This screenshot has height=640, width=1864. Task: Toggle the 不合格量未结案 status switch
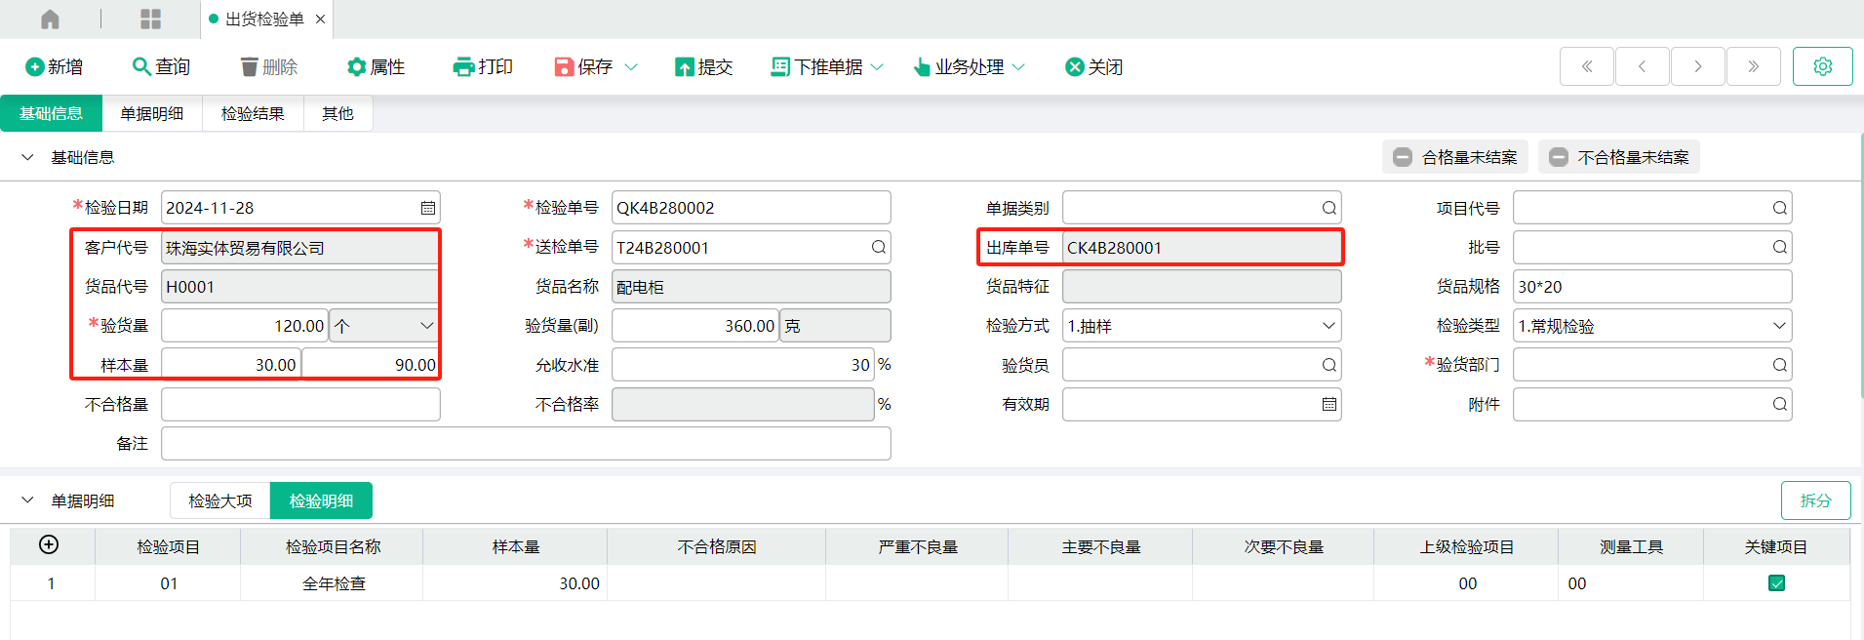click(1559, 157)
